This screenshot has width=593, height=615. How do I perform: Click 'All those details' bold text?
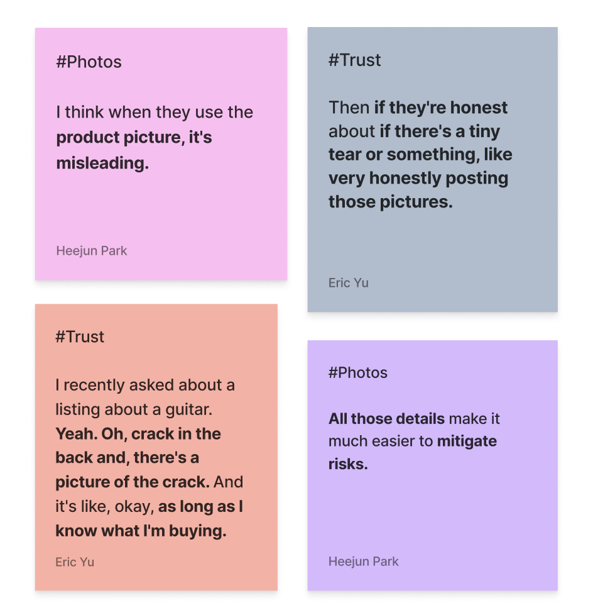(x=386, y=419)
